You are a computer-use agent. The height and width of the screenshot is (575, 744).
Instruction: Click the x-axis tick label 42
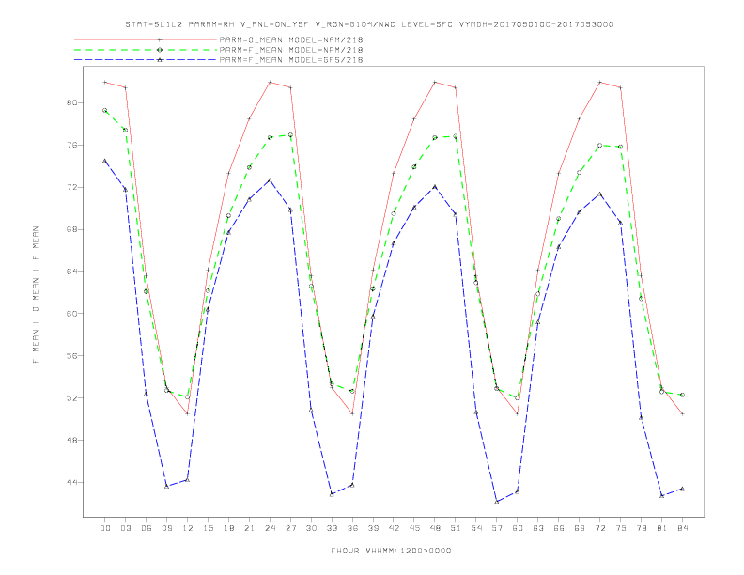pyautogui.click(x=394, y=528)
